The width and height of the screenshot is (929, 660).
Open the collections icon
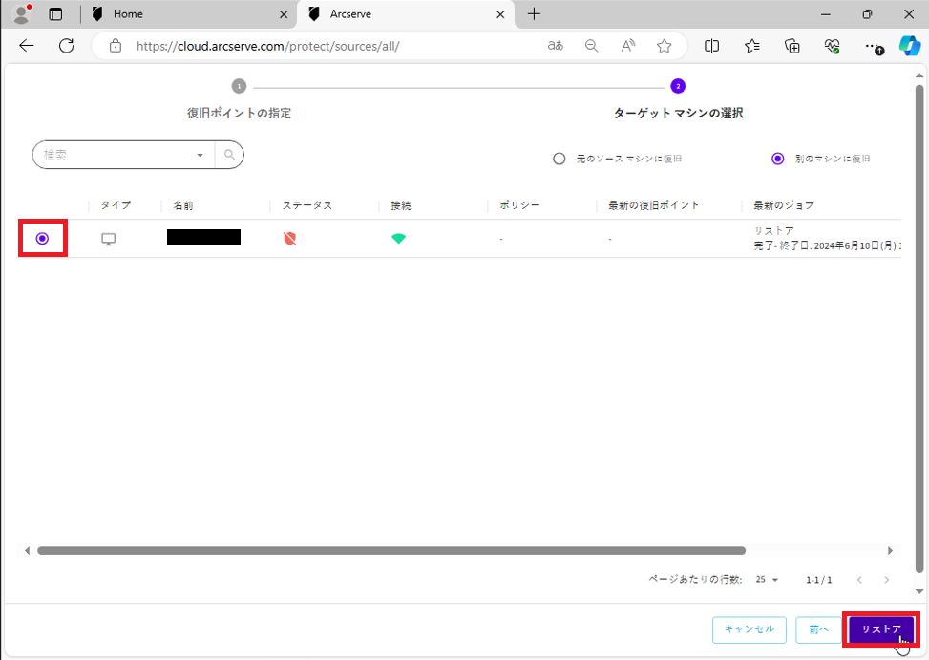pos(792,46)
